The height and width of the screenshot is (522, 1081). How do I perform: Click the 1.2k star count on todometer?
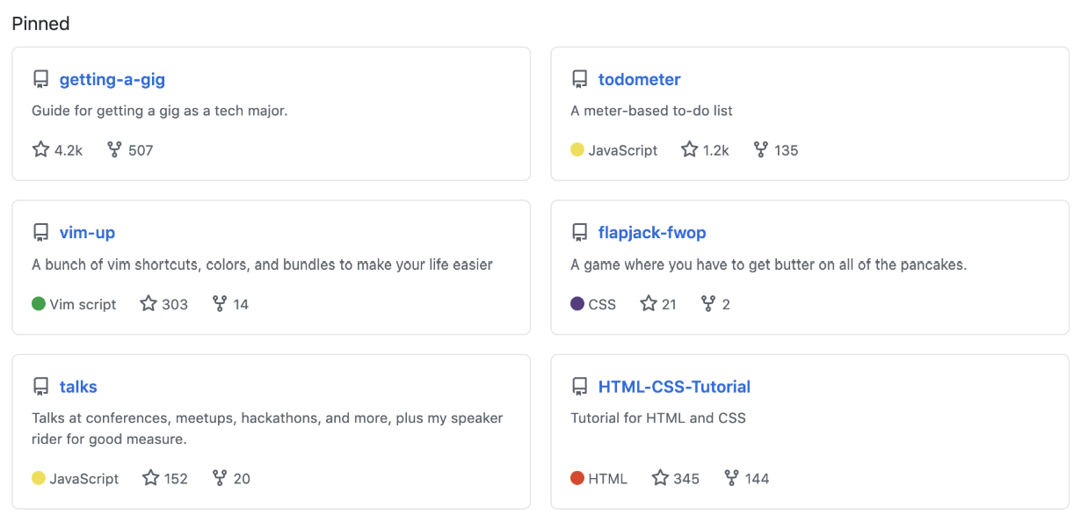715,149
